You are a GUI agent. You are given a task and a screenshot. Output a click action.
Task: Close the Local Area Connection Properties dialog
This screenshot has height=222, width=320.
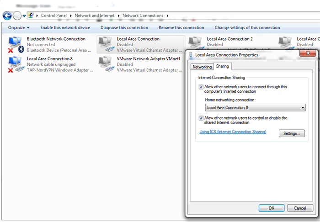(x=308, y=53)
